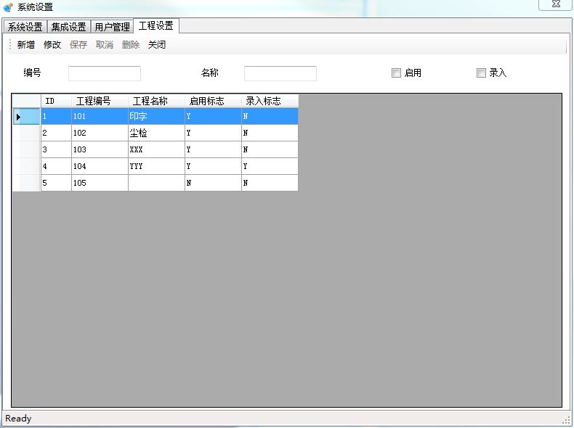
Task: Select the XXX project name cell
Action: point(156,149)
